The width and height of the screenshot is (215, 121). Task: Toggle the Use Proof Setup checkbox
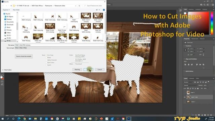74,55
